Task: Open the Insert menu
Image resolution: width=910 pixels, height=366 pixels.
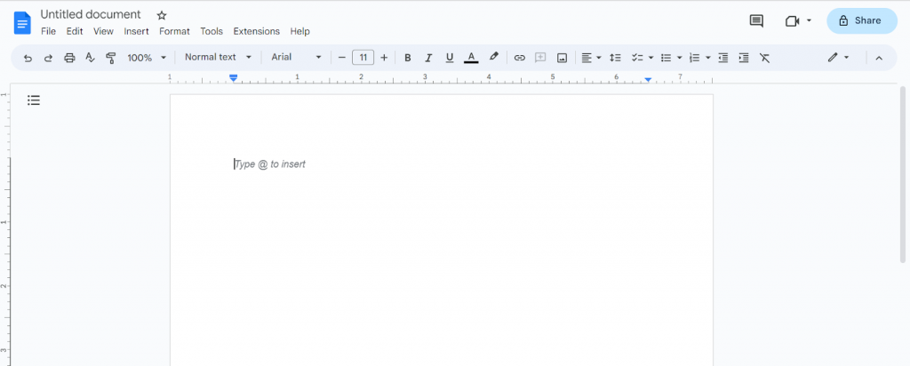Action: coord(136,31)
